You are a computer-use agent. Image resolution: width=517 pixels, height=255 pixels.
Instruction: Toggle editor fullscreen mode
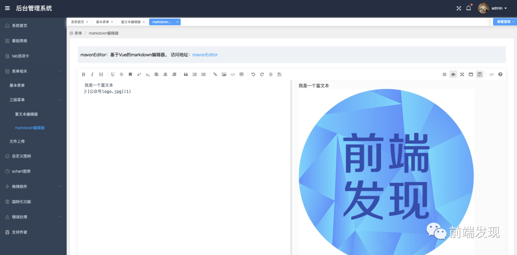[462, 75]
